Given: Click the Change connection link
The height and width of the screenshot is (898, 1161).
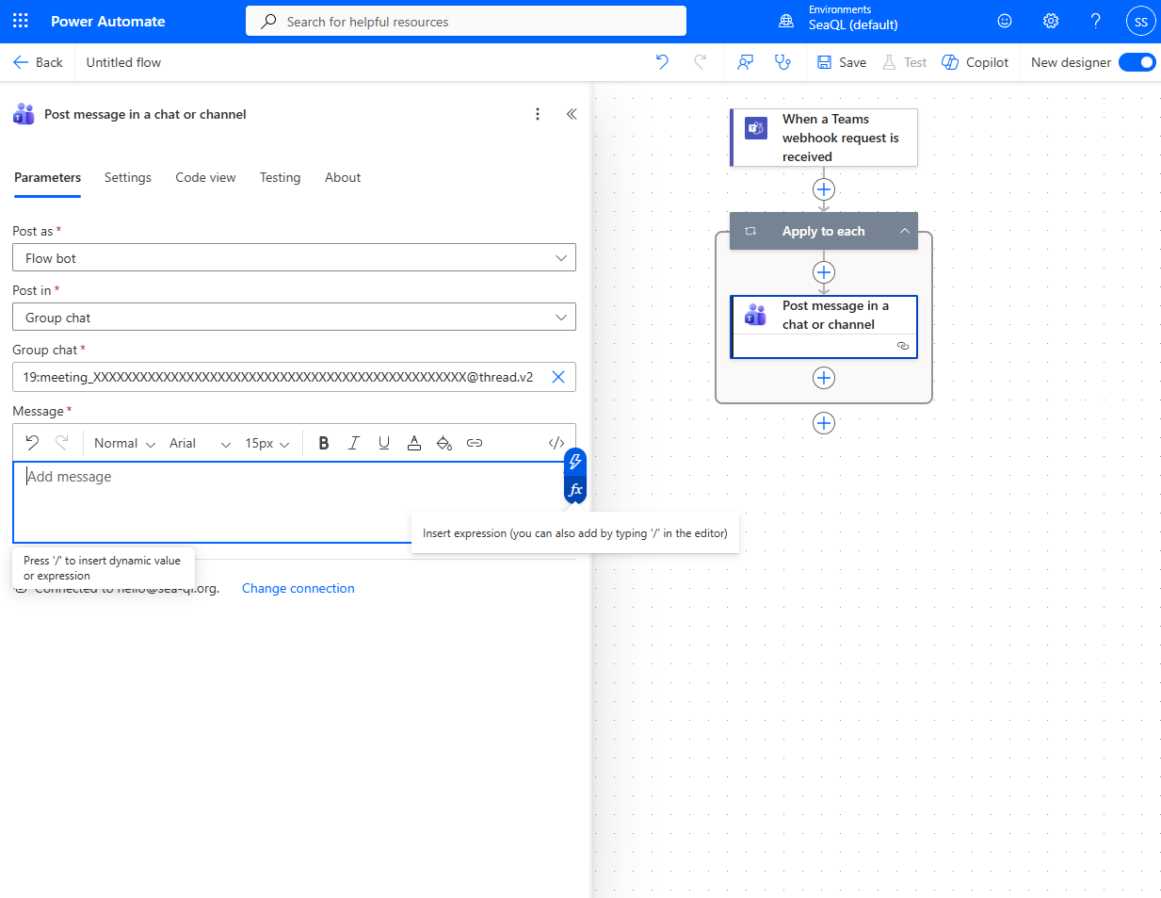Looking at the screenshot, I should [x=298, y=588].
